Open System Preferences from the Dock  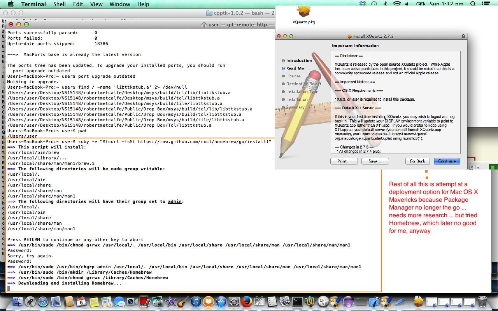pyautogui.click(x=234, y=301)
